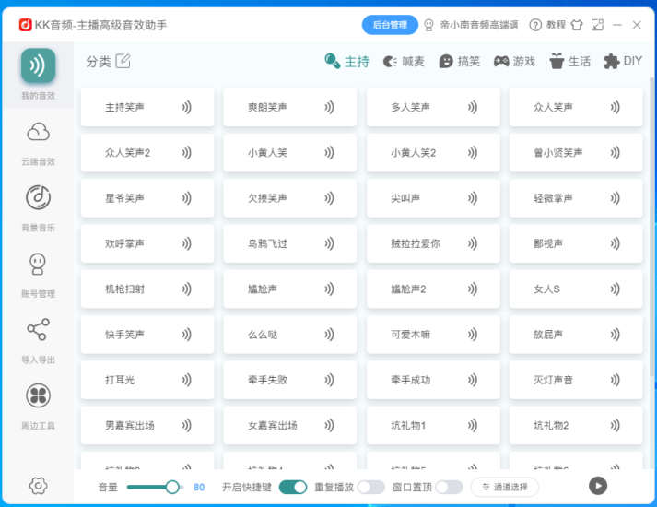Click 可爱木嘛 card label
The image size is (657, 507).
tap(411, 335)
